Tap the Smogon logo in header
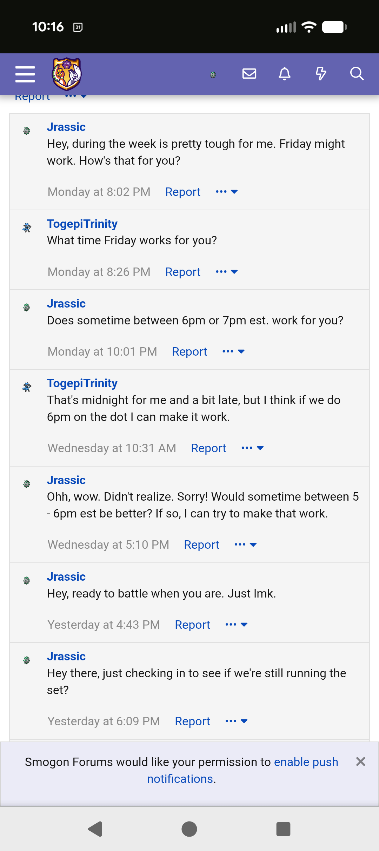 tap(67, 74)
